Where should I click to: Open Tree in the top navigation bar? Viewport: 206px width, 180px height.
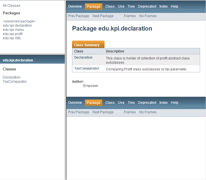point(131,6)
